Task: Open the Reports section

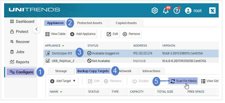Action: pyautogui.click(x=19, y=62)
